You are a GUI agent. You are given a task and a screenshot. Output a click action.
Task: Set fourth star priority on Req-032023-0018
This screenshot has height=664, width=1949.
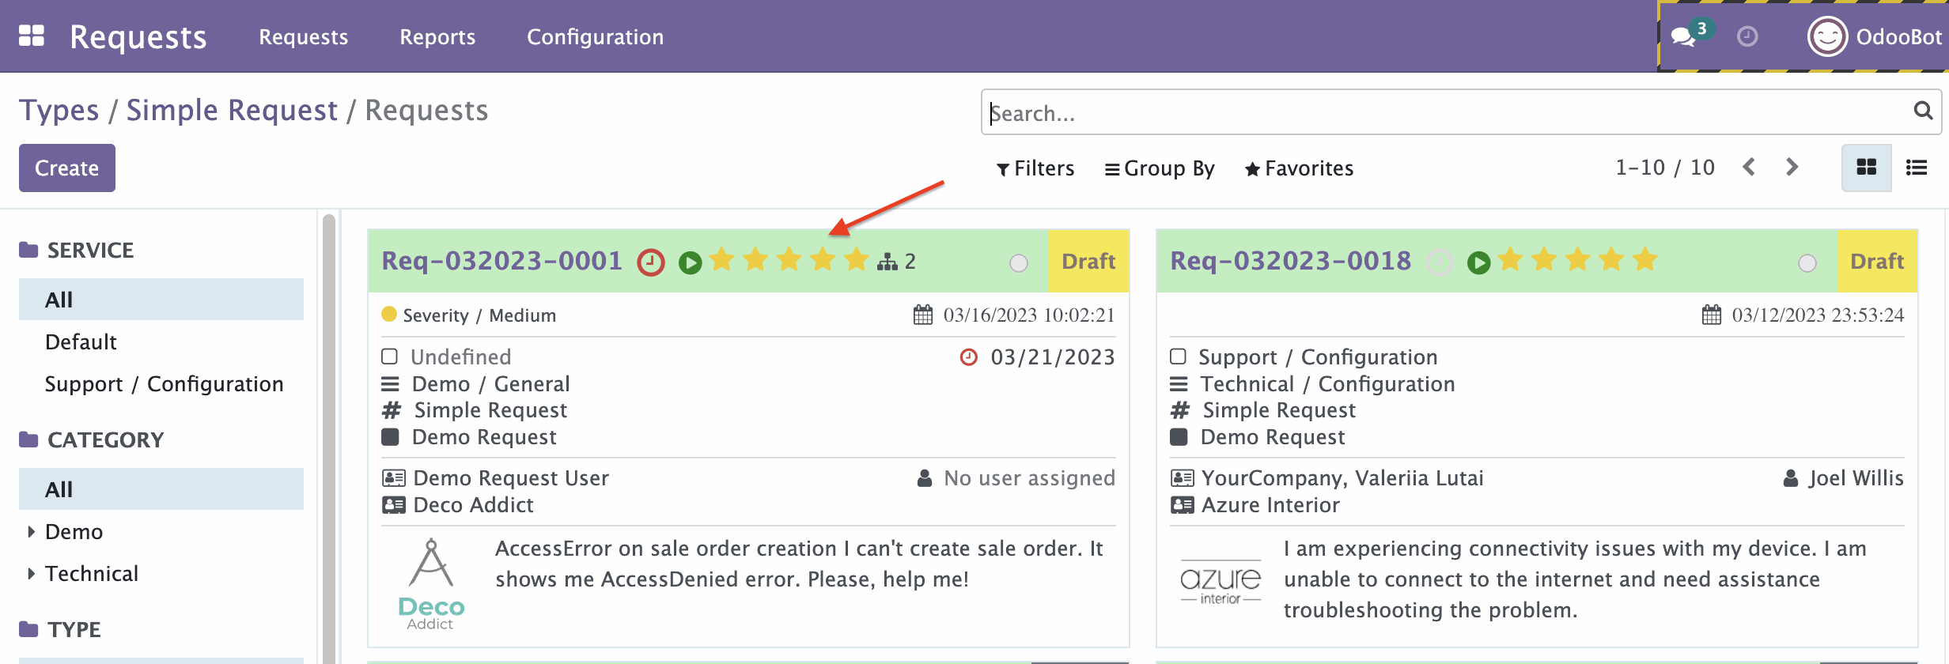tap(1610, 259)
